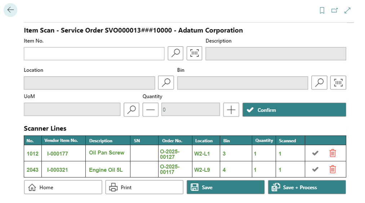Click vendor item I-000177
The image size is (365, 203).
[x=58, y=153]
